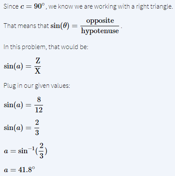
Task: Click the text 'Plug in our given values:'
Action: [x=37, y=86]
